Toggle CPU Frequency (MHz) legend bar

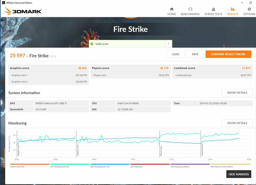point(190,164)
